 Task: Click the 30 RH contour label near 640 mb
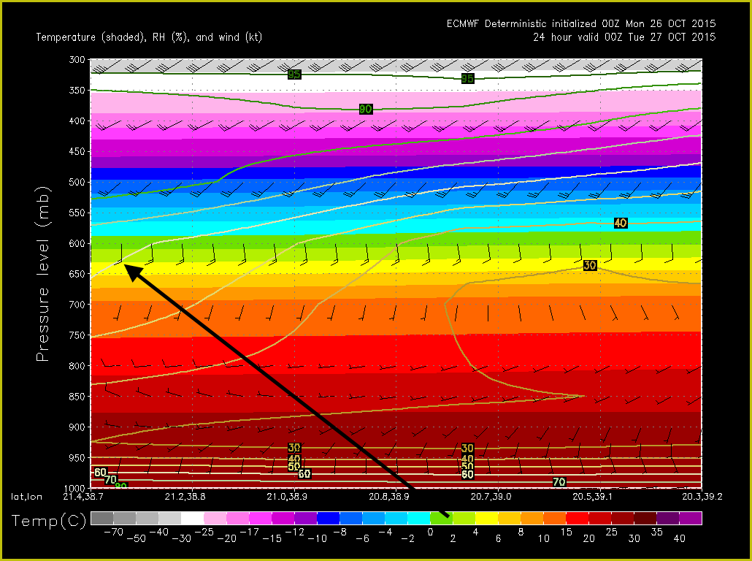pos(590,265)
